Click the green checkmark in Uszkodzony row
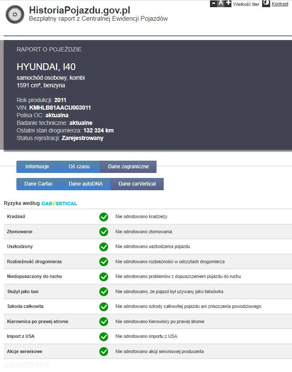Screen dimensions: 292x372 104,247
